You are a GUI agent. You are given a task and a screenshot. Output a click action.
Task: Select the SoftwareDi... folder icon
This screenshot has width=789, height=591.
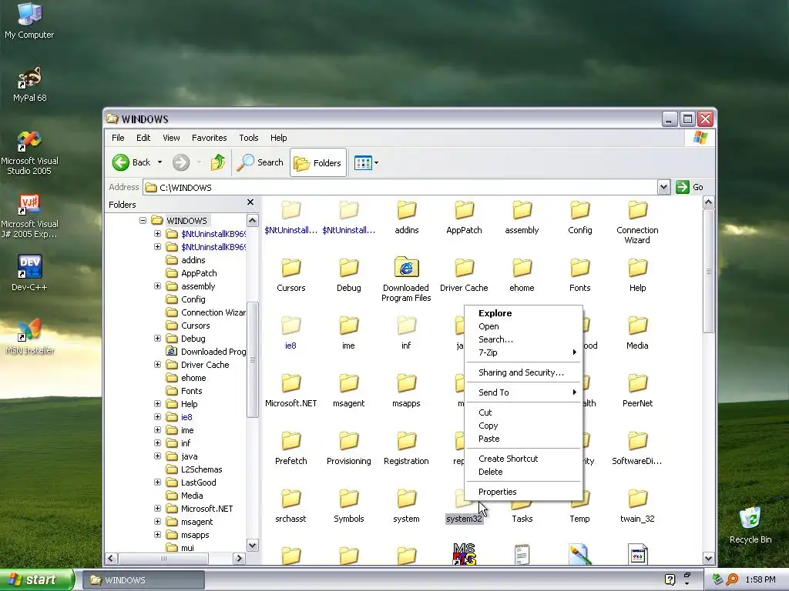637,449
